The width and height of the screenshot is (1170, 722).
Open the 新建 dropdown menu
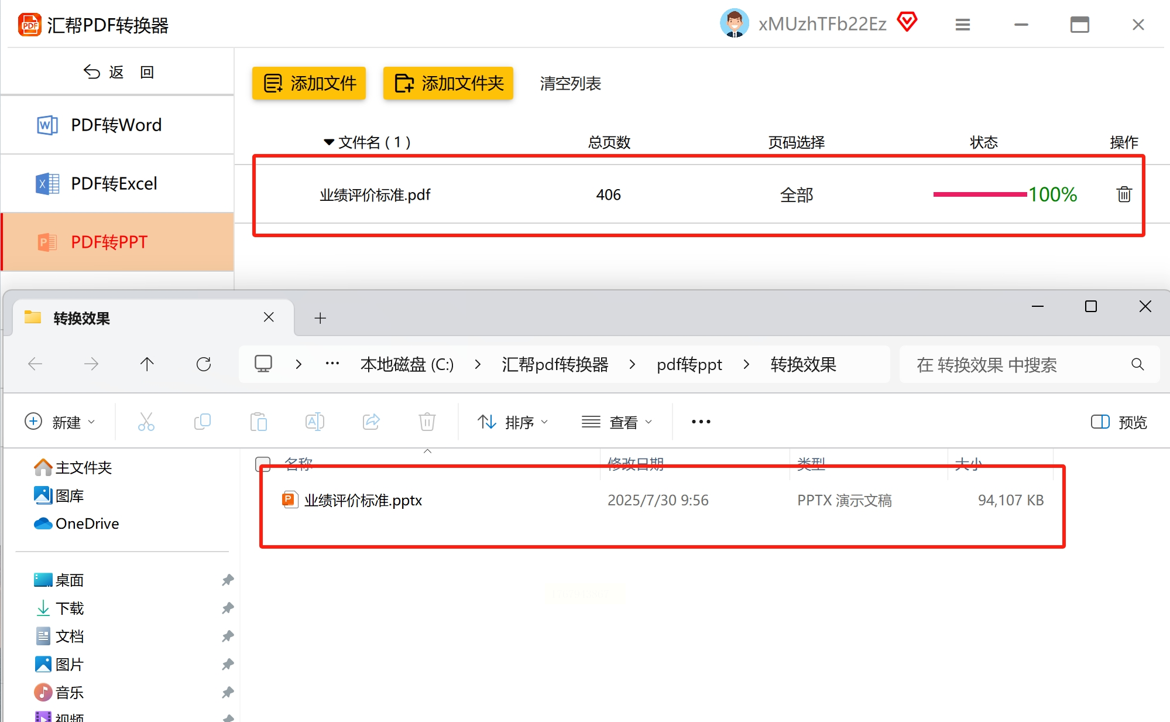point(60,422)
